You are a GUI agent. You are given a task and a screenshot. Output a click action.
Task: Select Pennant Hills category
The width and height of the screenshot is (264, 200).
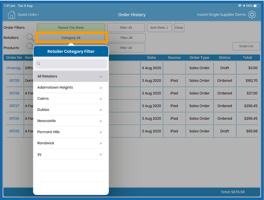click(x=71, y=132)
